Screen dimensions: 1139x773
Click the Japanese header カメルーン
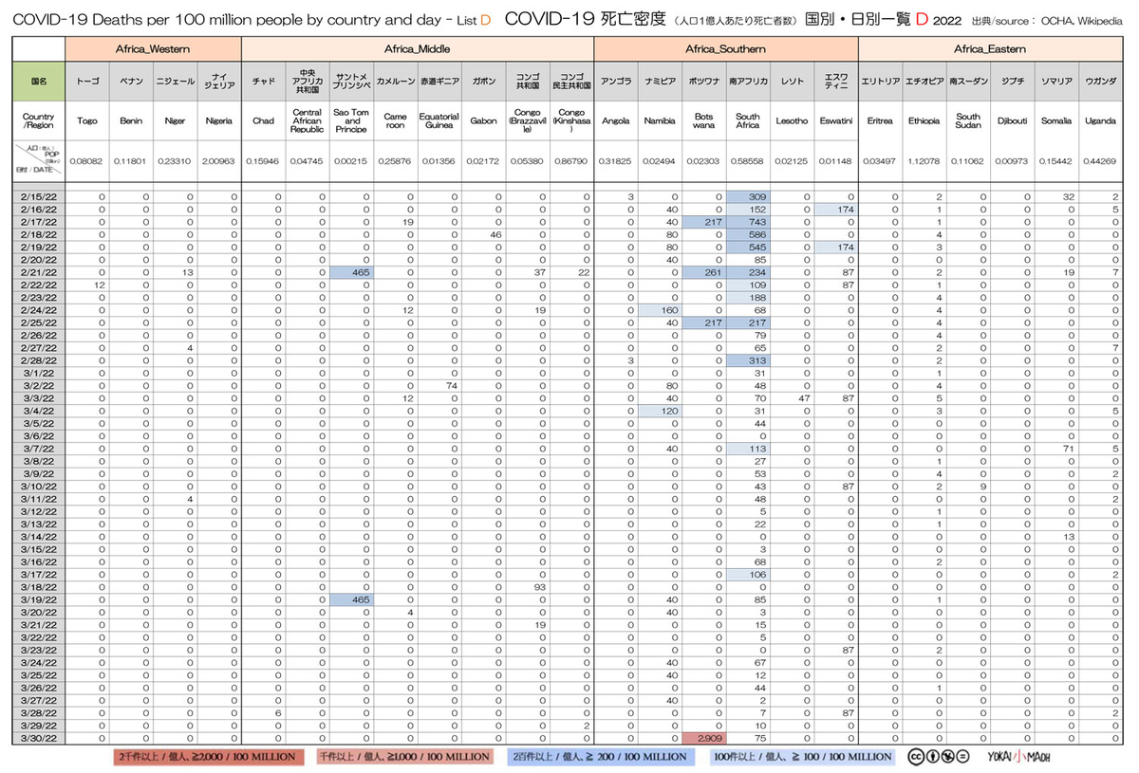tap(395, 82)
